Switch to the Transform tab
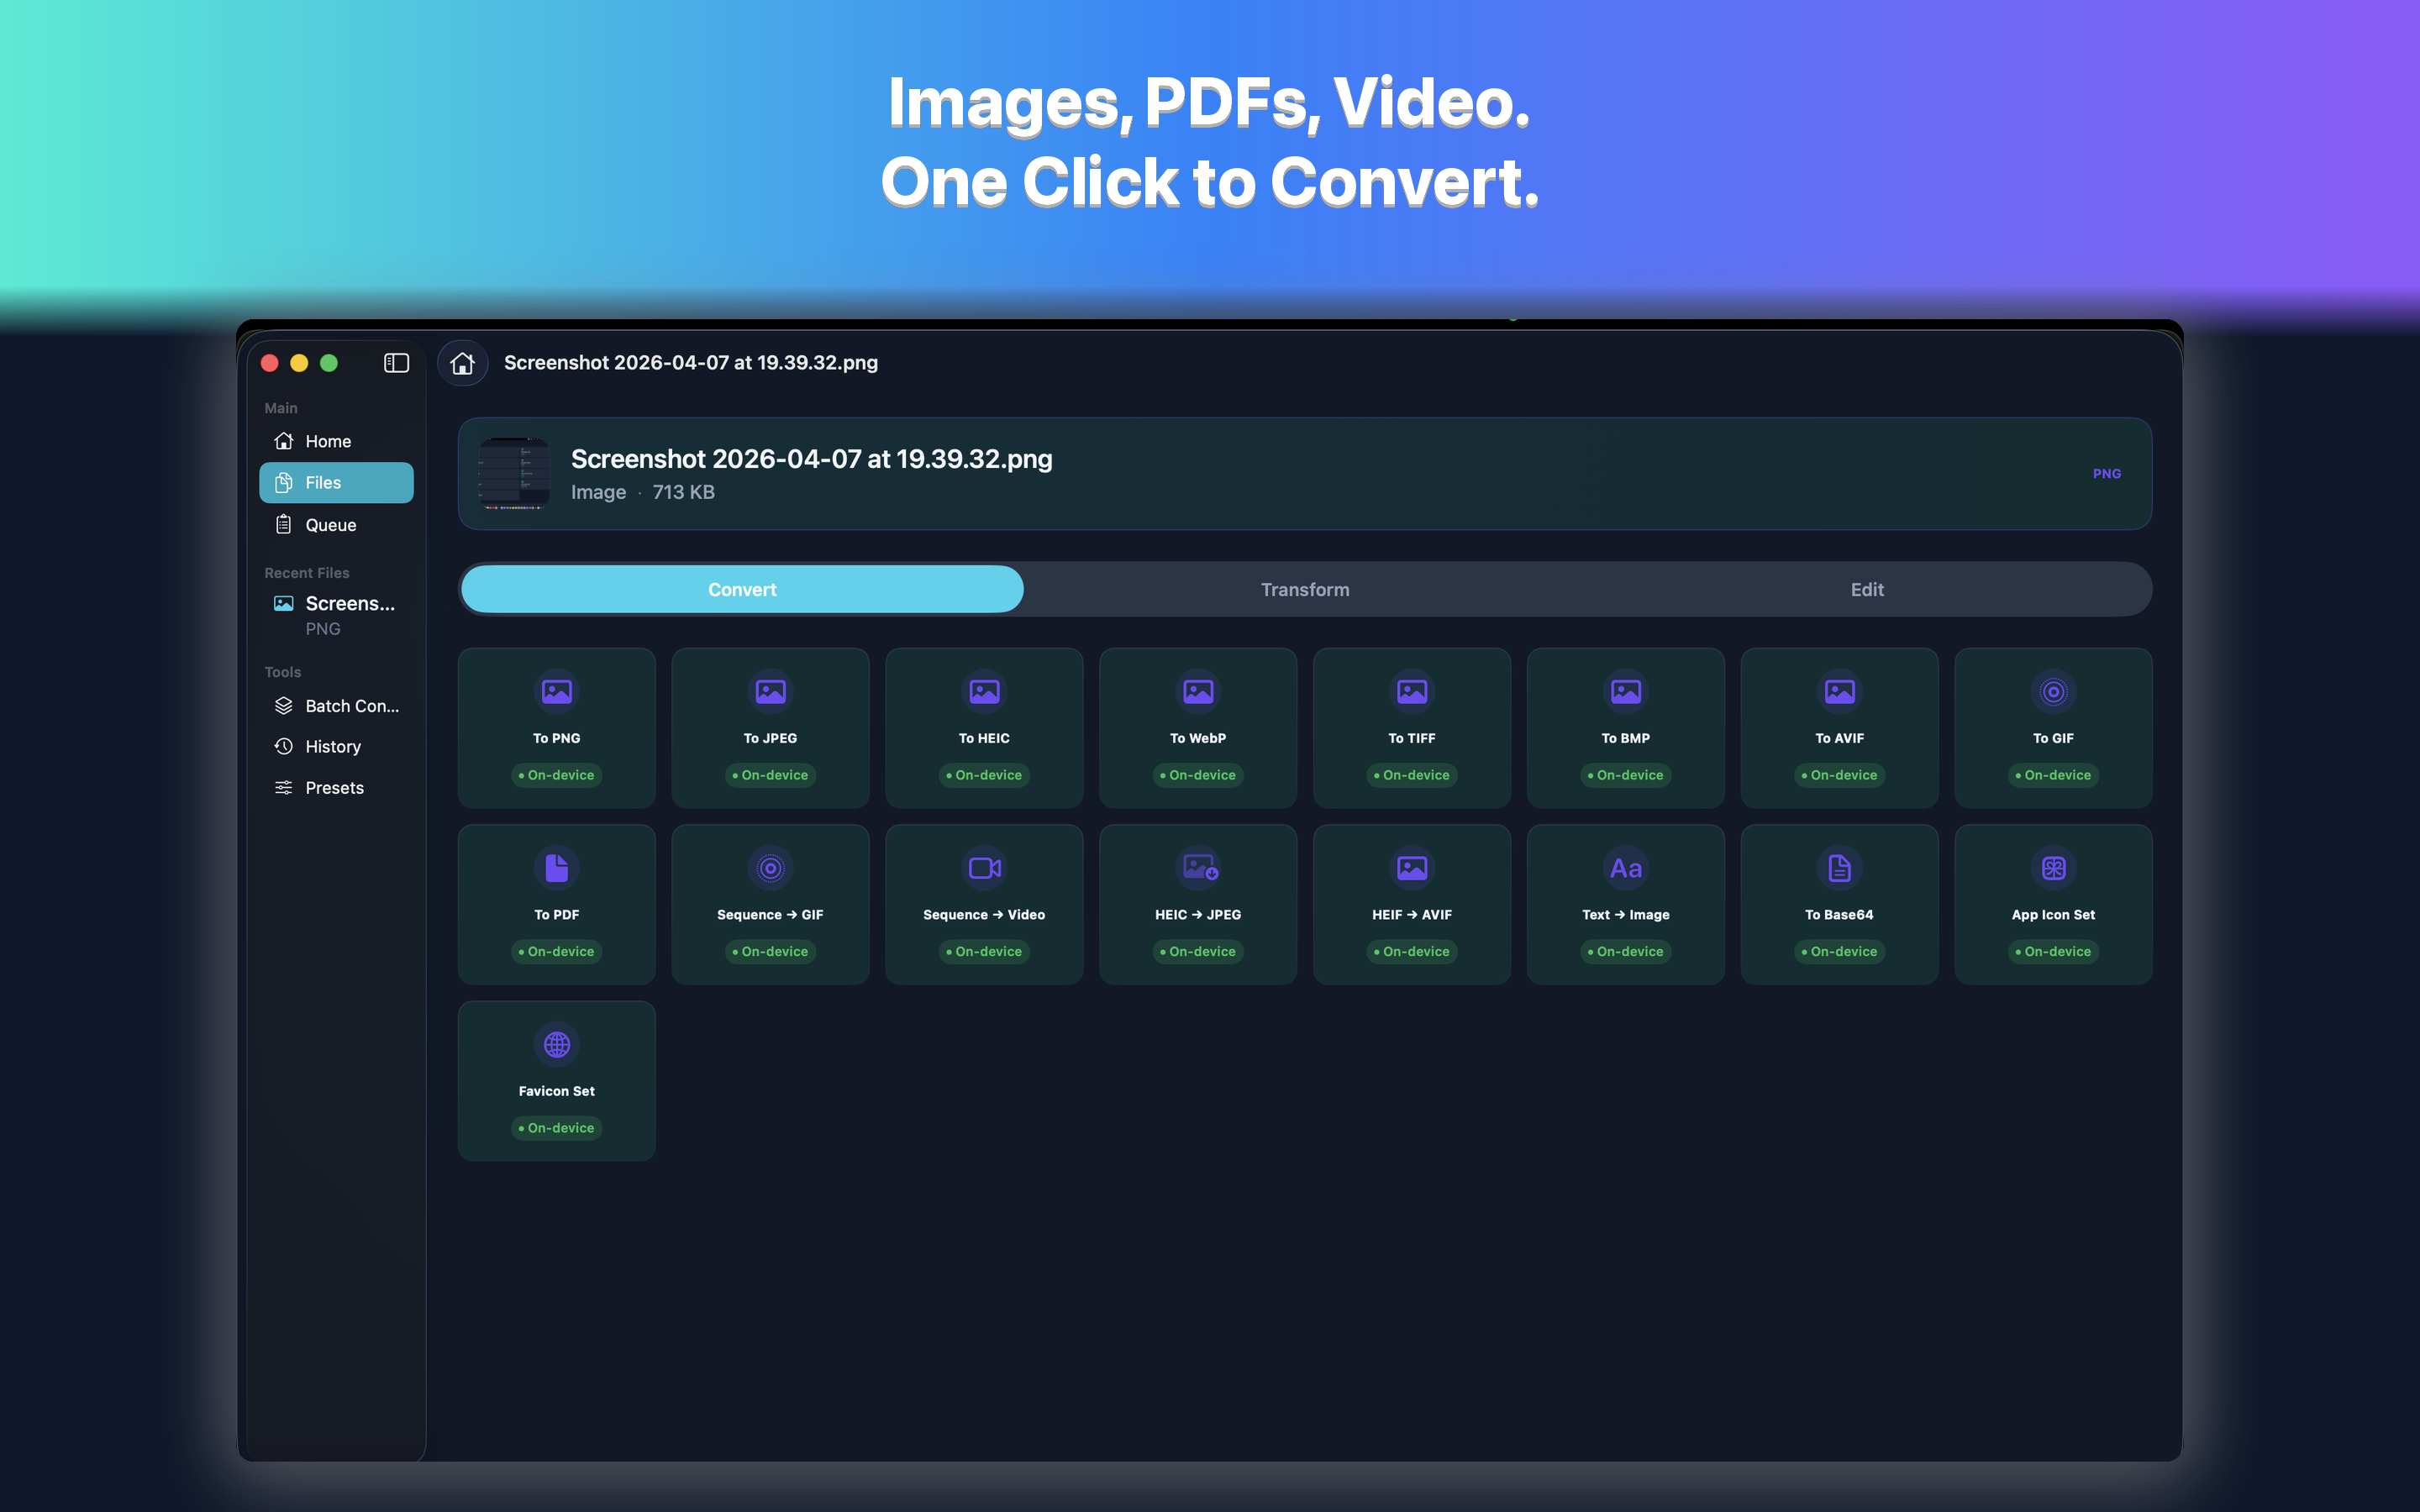Viewport: 2420px width, 1512px height. coord(1305,589)
